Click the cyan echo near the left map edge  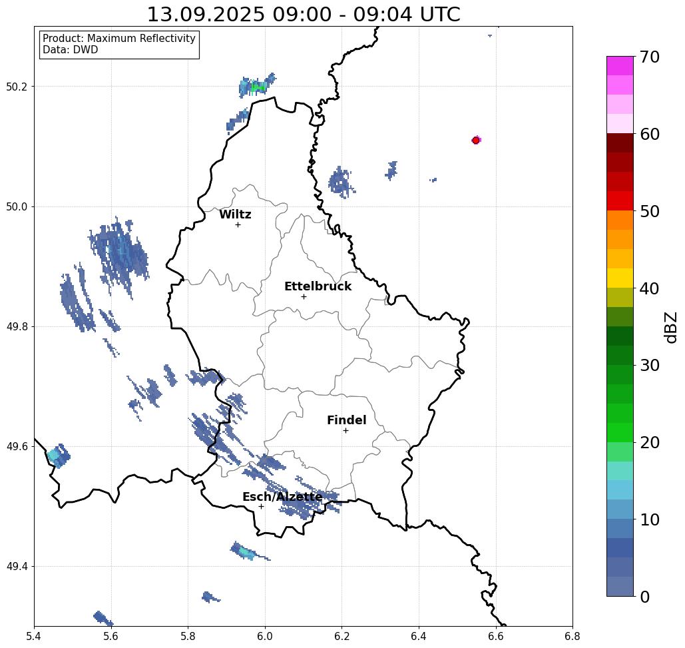53,456
